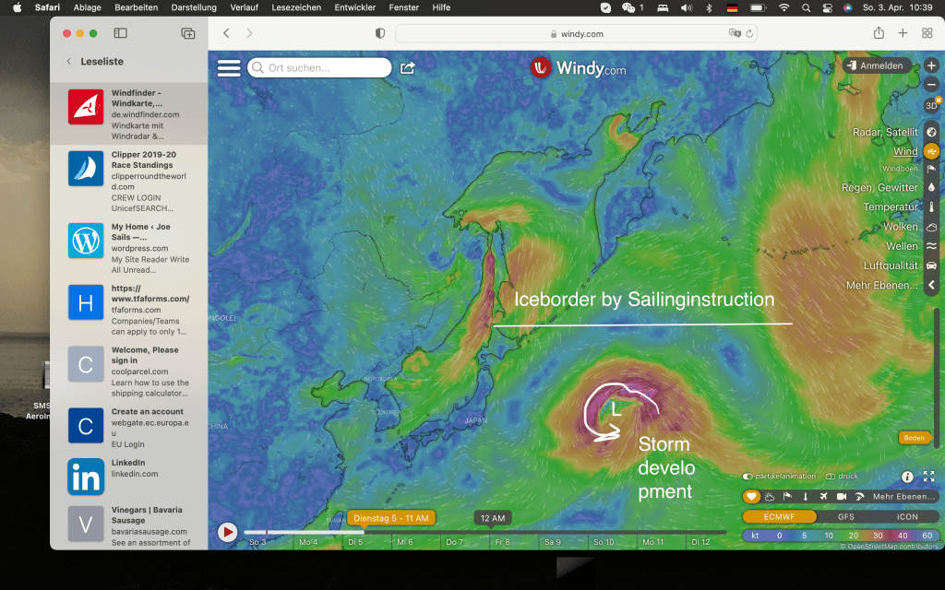Expand Mehr Ebenen in bottom toolbar
Image resolution: width=945 pixels, height=590 pixels.
tap(904, 496)
